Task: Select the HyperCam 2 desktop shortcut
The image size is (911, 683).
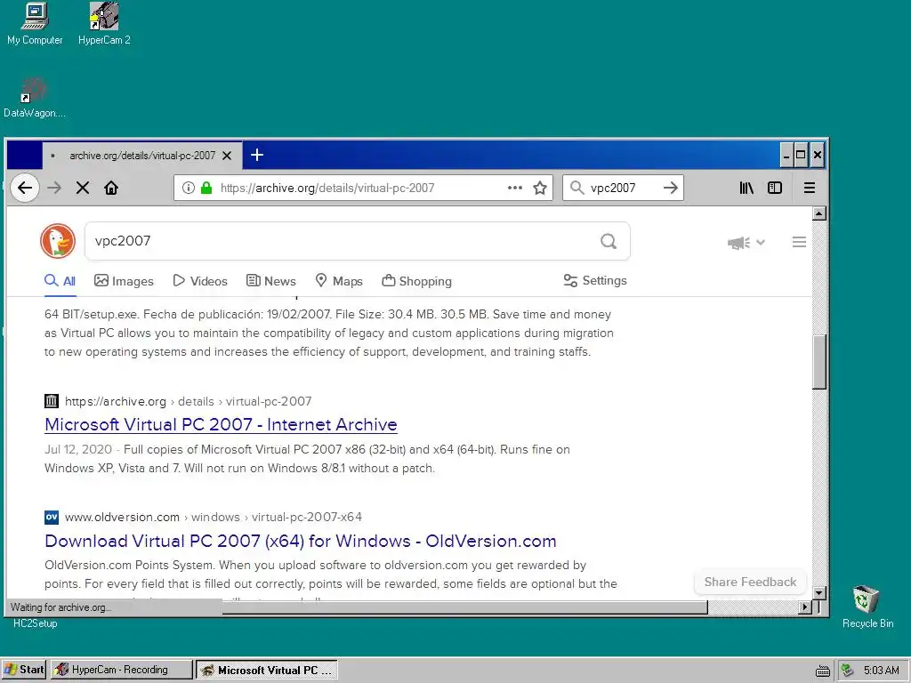Action: point(105,24)
